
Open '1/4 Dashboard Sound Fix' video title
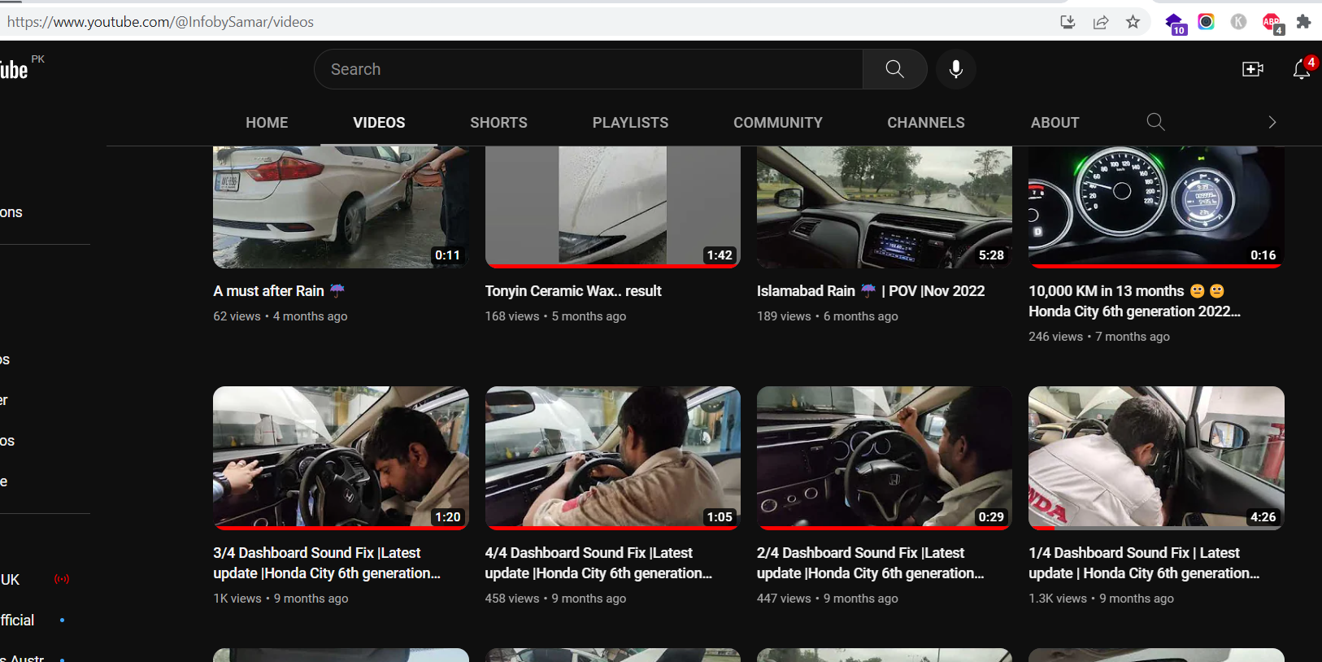click(x=1144, y=563)
